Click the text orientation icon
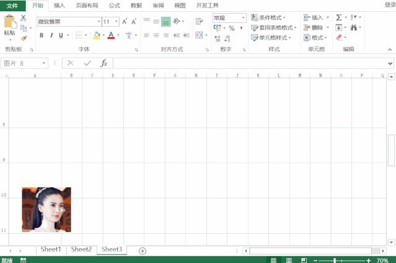 pyautogui.click(x=177, y=21)
